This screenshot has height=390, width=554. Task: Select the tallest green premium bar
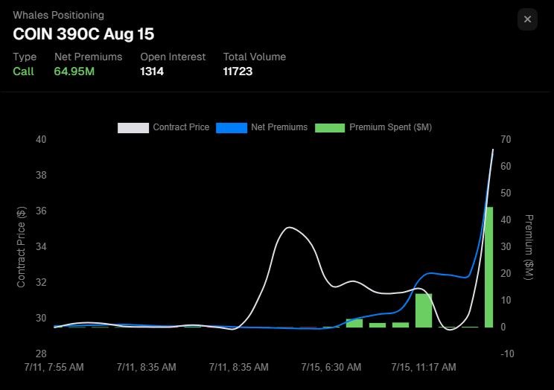[488, 267]
